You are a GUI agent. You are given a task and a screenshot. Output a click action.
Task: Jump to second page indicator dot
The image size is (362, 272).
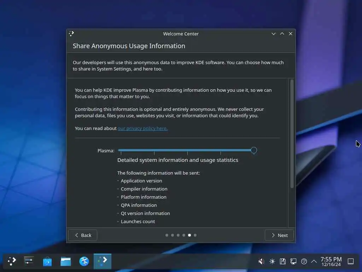click(173, 235)
